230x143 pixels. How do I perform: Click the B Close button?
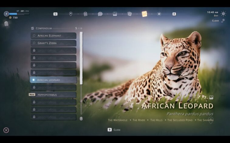click(114, 130)
